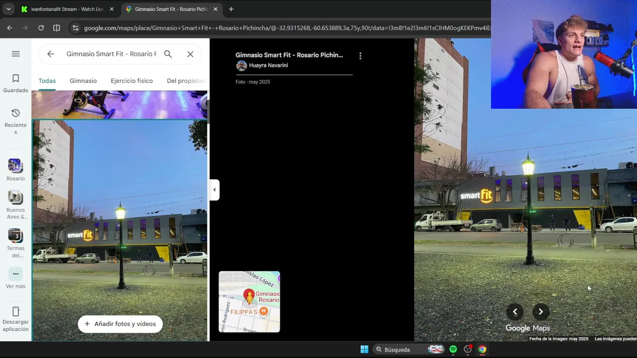Image resolution: width=637 pixels, height=358 pixels.
Task: Click the Google Maps URL address bar
Action: pyautogui.click(x=287, y=28)
